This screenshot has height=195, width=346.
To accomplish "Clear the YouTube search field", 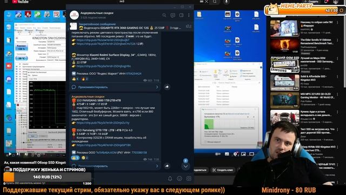I will click(x=207, y=2).
